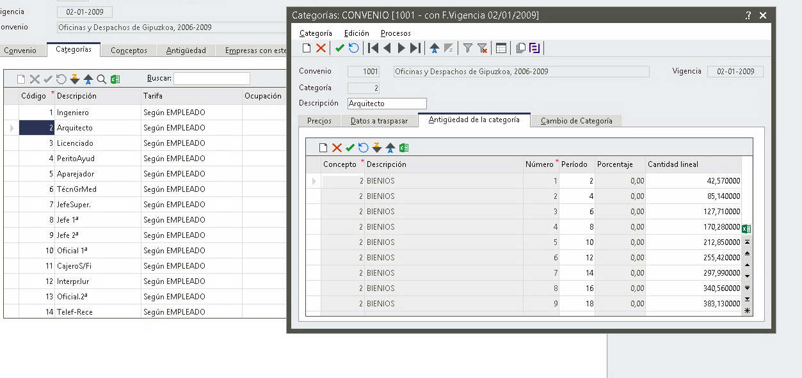Viewport: 802px width, 378px height.
Task: Click Excel export icon in Antigüedad grid toolbar
Action: coord(404,148)
